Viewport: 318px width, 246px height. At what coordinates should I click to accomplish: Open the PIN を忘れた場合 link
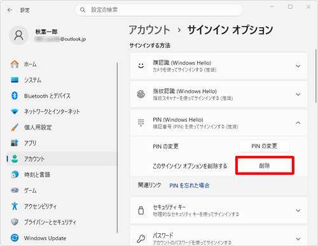[x=190, y=186]
